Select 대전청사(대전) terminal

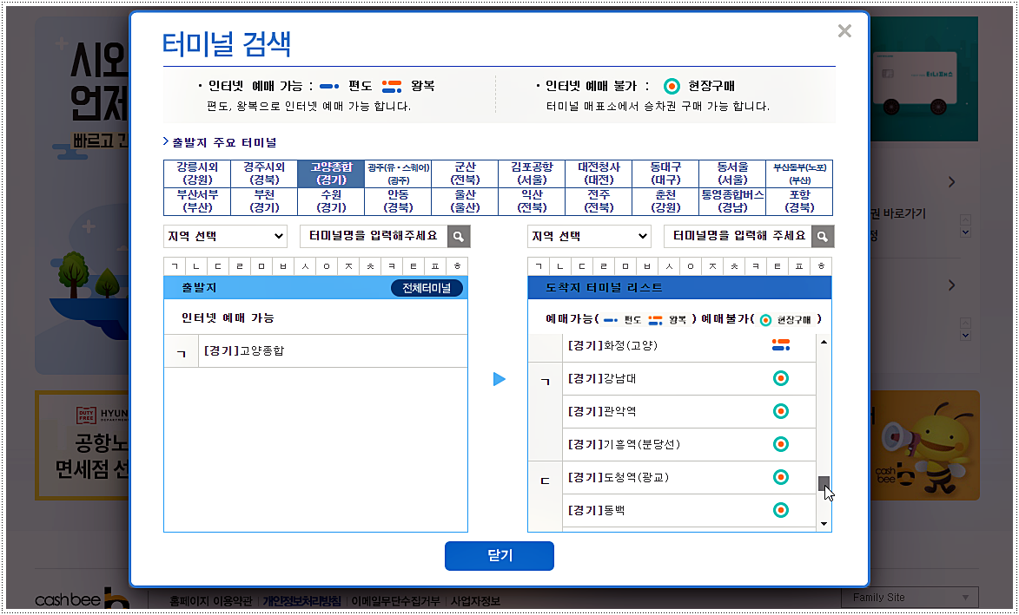click(599, 173)
